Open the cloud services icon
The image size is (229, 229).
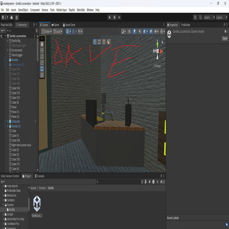[x=12, y=17]
